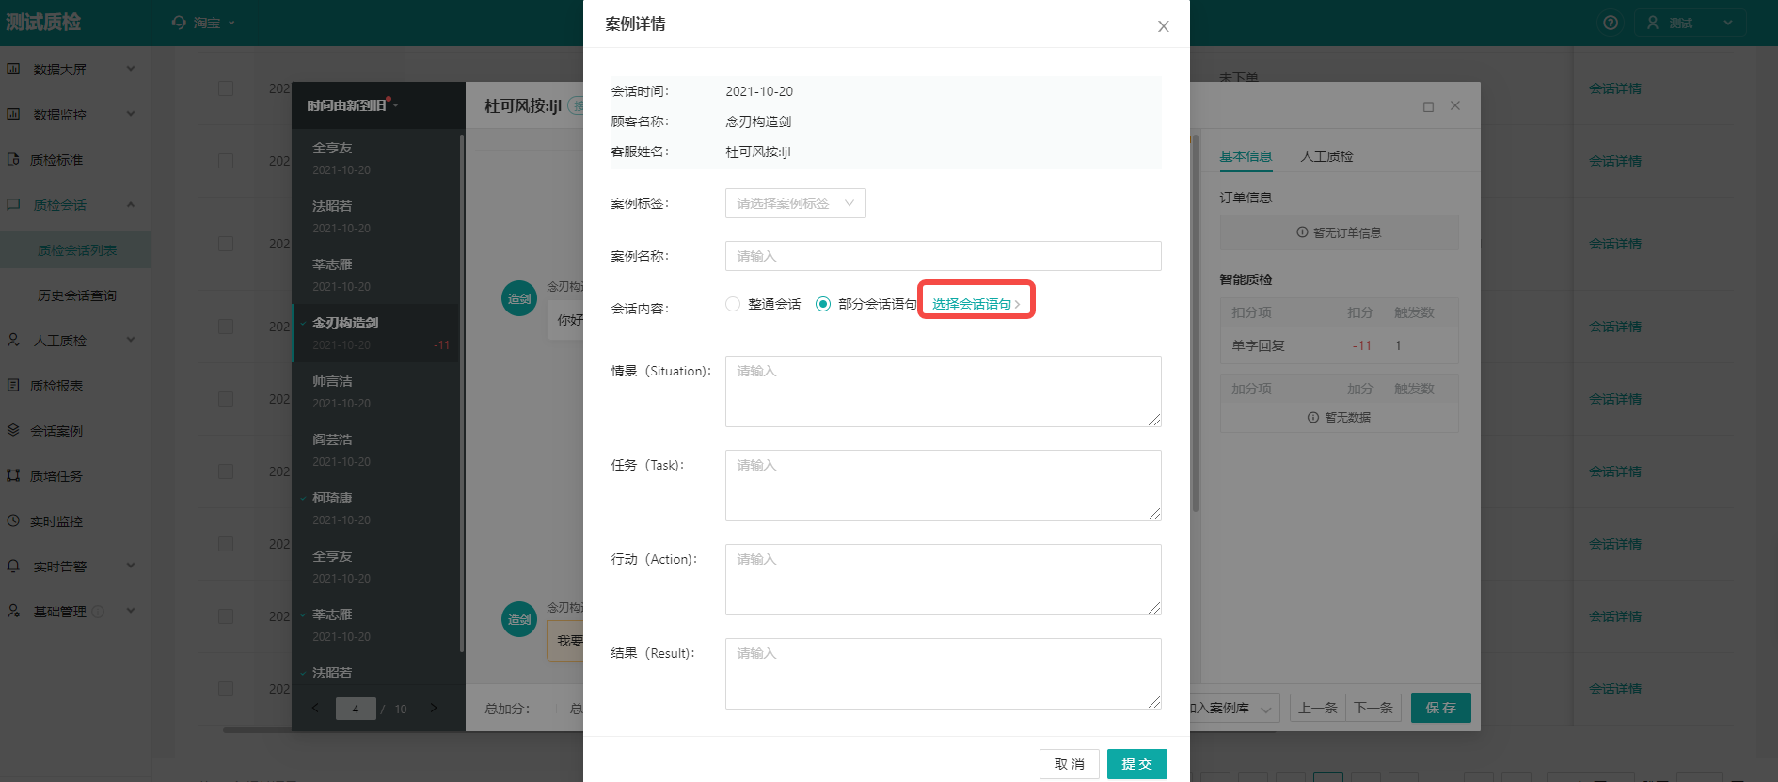Select conversation 帅言洁
Viewport: 1778px width, 782px height.
376,391
